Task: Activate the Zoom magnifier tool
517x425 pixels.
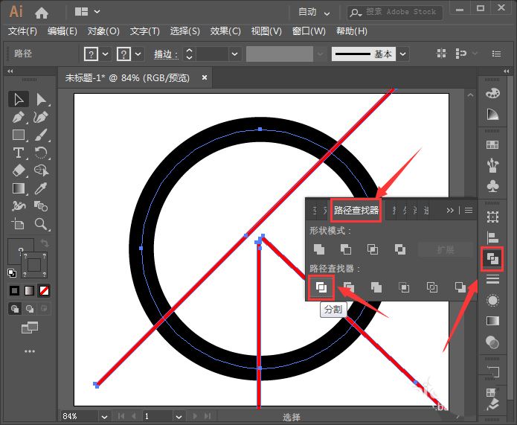Action: pos(42,224)
